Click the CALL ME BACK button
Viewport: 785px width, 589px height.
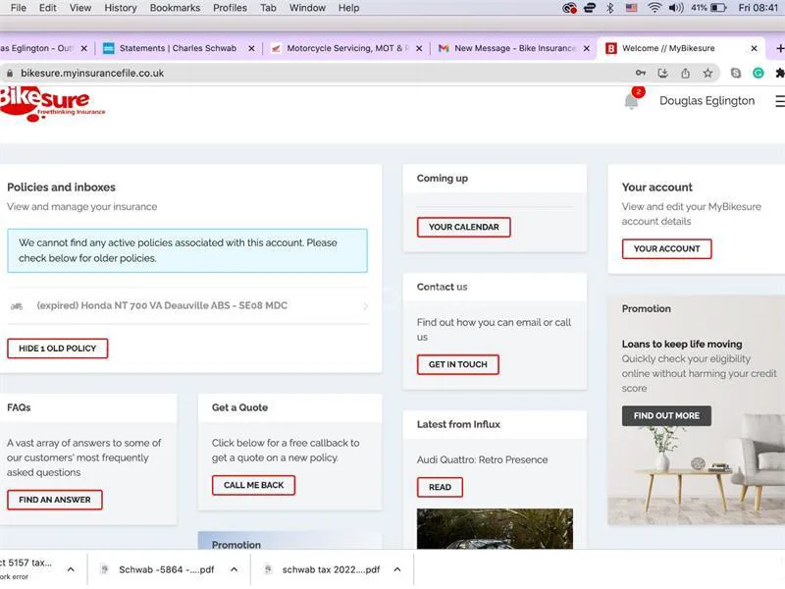tap(253, 485)
